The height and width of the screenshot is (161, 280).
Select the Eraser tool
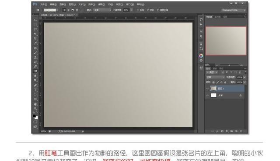[x=35, y=66]
